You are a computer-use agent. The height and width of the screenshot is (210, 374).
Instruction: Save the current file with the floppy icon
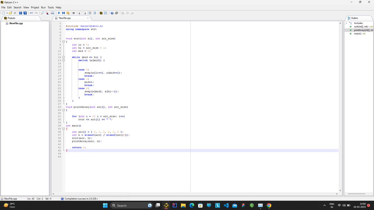(21, 13)
